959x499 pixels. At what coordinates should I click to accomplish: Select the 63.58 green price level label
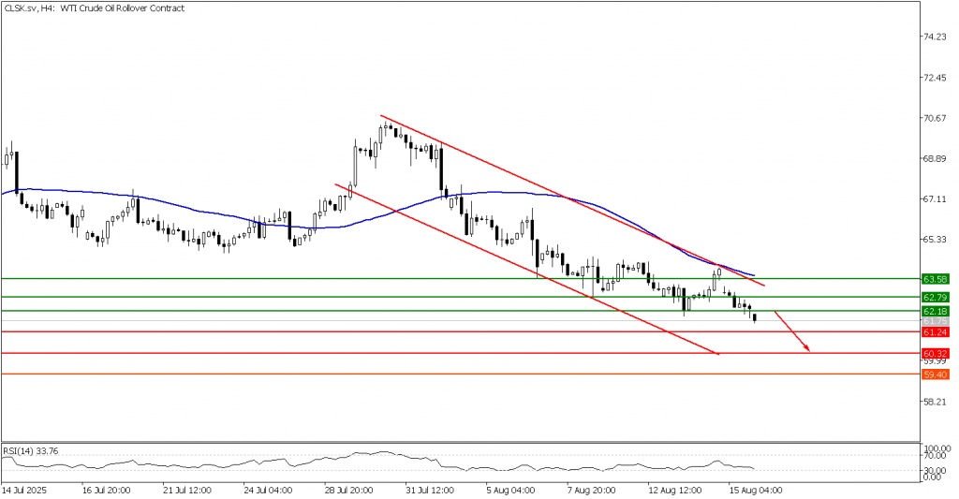point(936,279)
